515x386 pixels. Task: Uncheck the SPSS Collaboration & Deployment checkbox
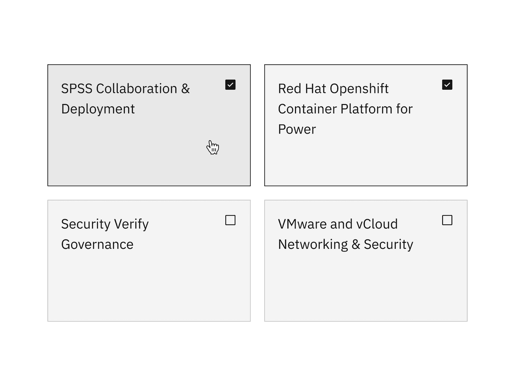tap(230, 84)
